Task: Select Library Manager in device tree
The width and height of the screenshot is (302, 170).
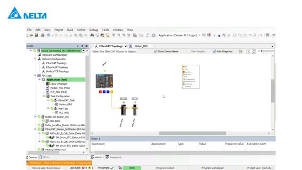Action: (x=59, y=84)
